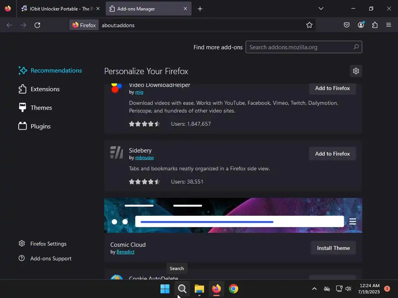Select Themes in the sidebar
Screen dimensions: 398x298
[35, 108]
